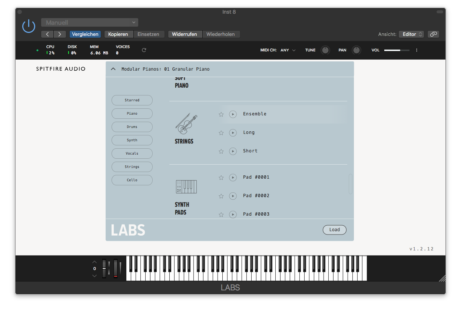Click the window resize handle icon

(x=442, y=278)
